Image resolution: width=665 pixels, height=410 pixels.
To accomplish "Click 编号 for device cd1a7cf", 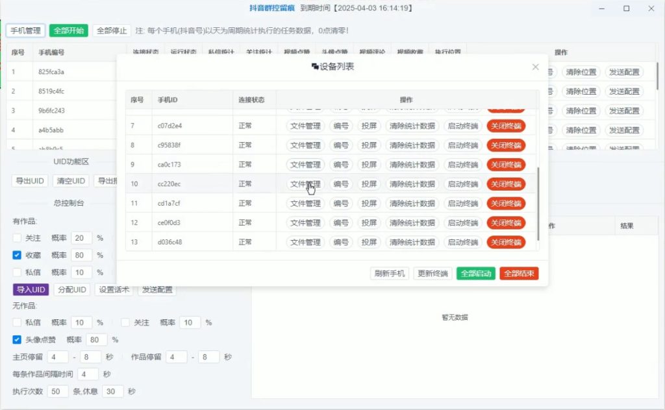I will tap(340, 203).
